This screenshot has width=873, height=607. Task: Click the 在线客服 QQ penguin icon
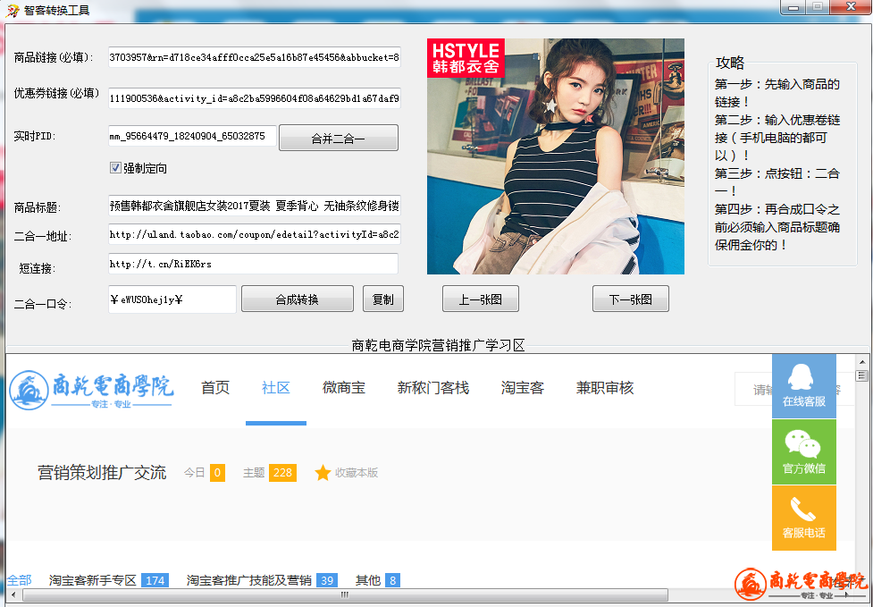tap(803, 376)
